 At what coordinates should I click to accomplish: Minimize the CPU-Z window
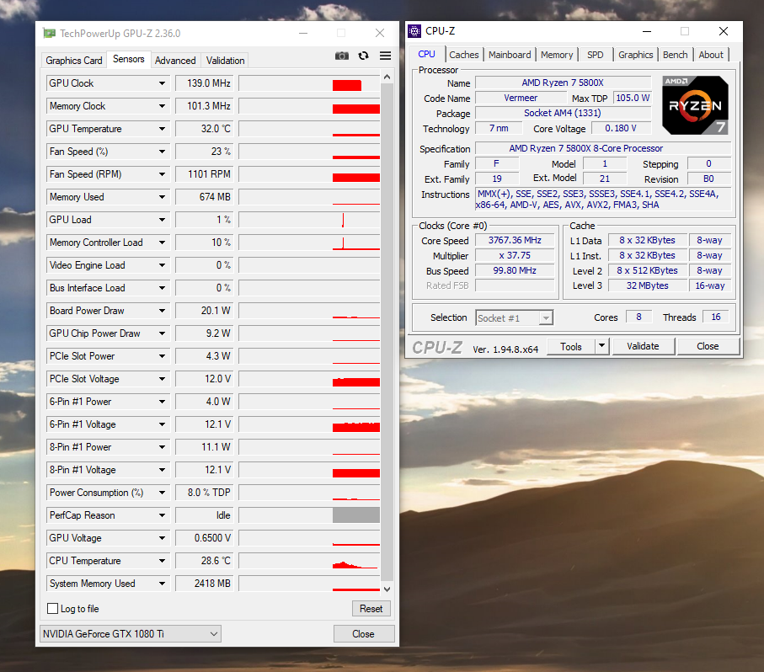click(647, 31)
